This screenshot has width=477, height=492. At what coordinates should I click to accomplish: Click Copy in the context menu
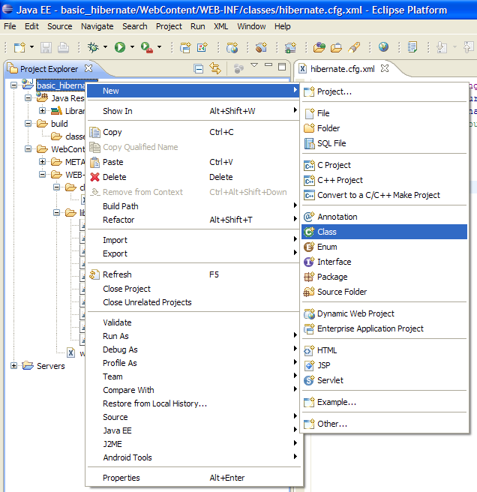pyautogui.click(x=193, y=132)
